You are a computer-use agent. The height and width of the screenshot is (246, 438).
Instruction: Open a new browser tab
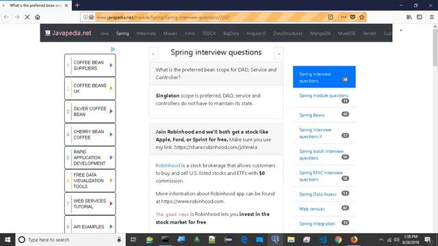(x=77, y=5)
